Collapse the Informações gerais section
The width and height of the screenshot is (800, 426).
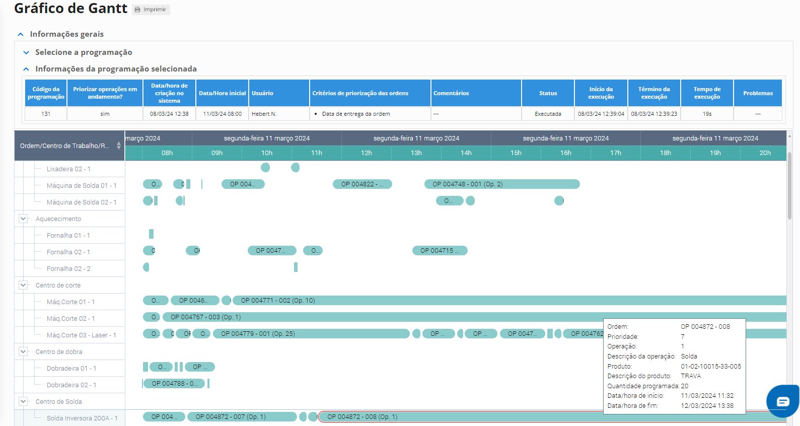21,34
